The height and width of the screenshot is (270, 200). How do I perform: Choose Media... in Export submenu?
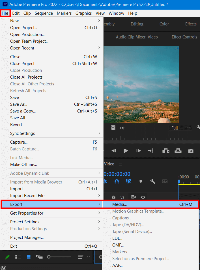coord(151,204)
